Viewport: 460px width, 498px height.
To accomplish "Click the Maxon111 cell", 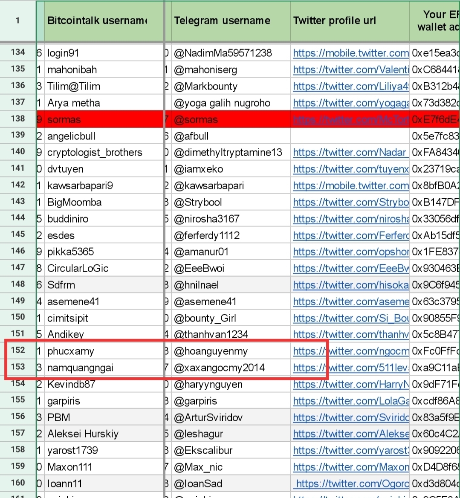I will (x=104, y=467).
